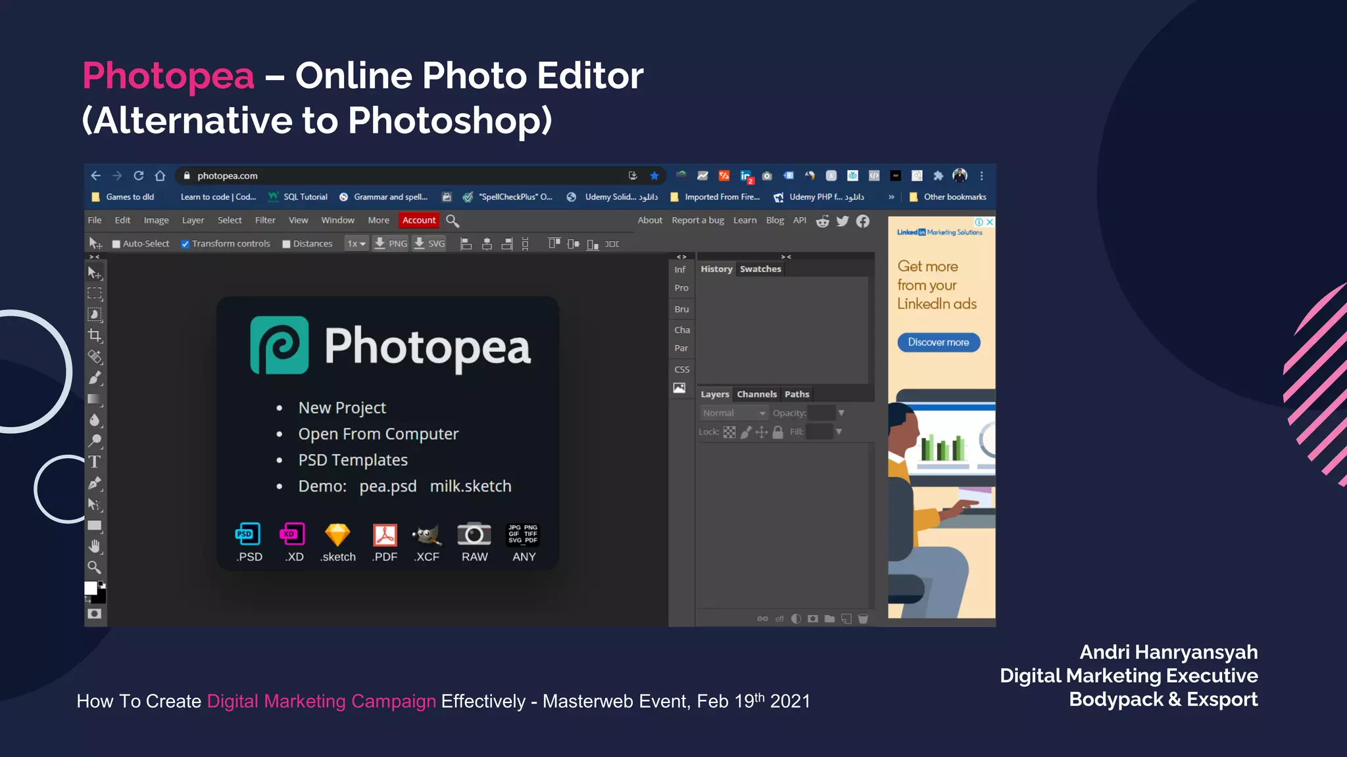Open the image panel icon below CSS

tap(679, 388)
